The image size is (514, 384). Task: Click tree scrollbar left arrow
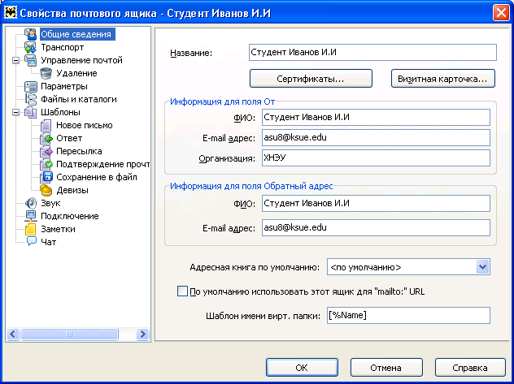[x=13, y=334]
